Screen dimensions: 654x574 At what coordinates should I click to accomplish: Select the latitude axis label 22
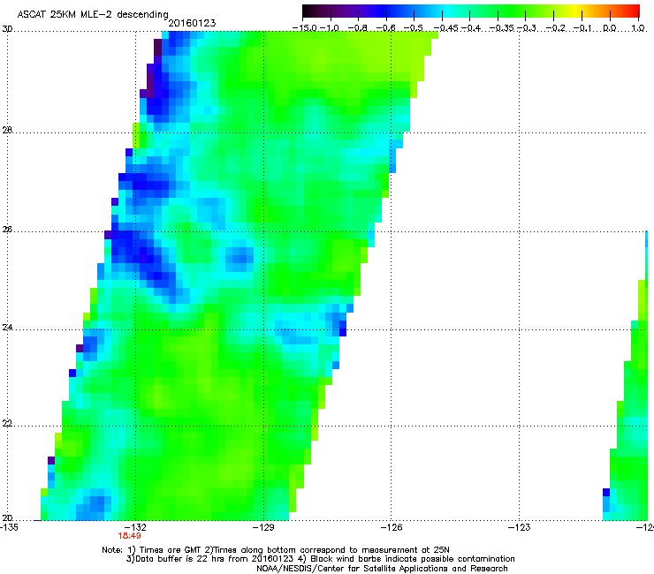click(x=7, y=423)
